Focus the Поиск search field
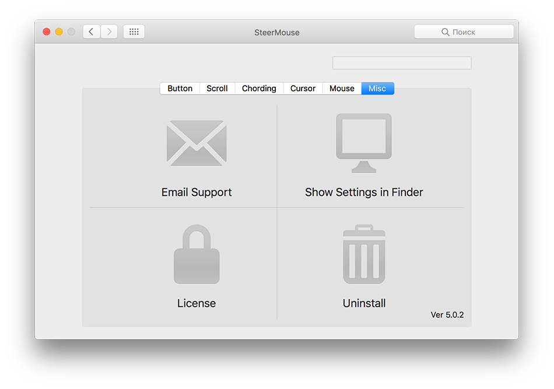Image resolution: width=554 pixels, height=389 pixels. point(464,32)
